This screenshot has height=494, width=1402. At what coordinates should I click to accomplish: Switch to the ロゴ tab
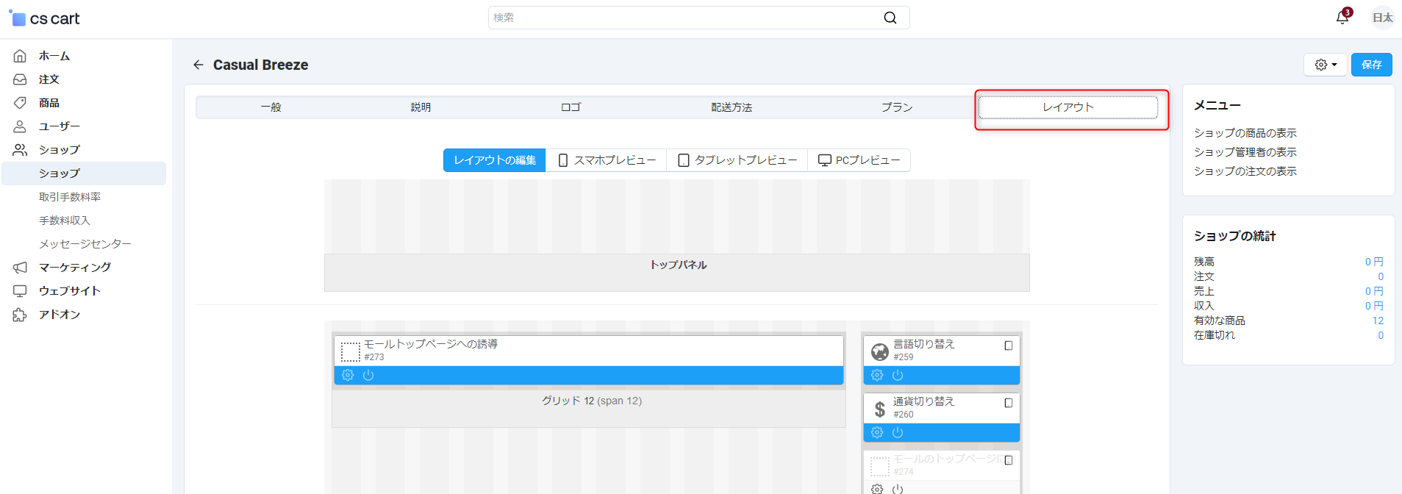tap(571, 107)
